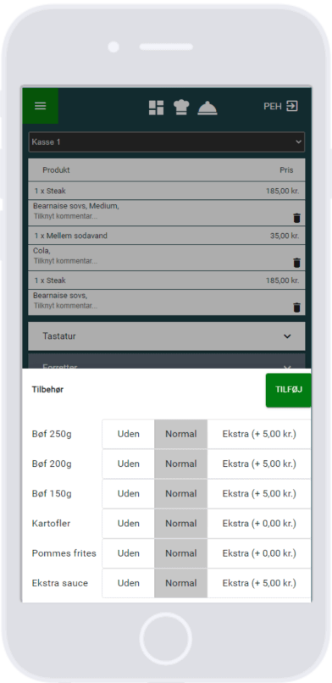The height and width of the screenshot is (683, 332).
Task: Add comment under Bearnaise sovs, Medium
Action: click(x=66, y=216)
